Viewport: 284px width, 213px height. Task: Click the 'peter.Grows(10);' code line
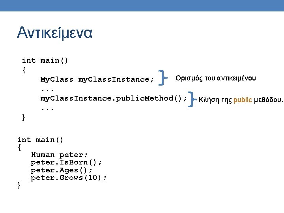pyautogui.click(x=69, y=177)
